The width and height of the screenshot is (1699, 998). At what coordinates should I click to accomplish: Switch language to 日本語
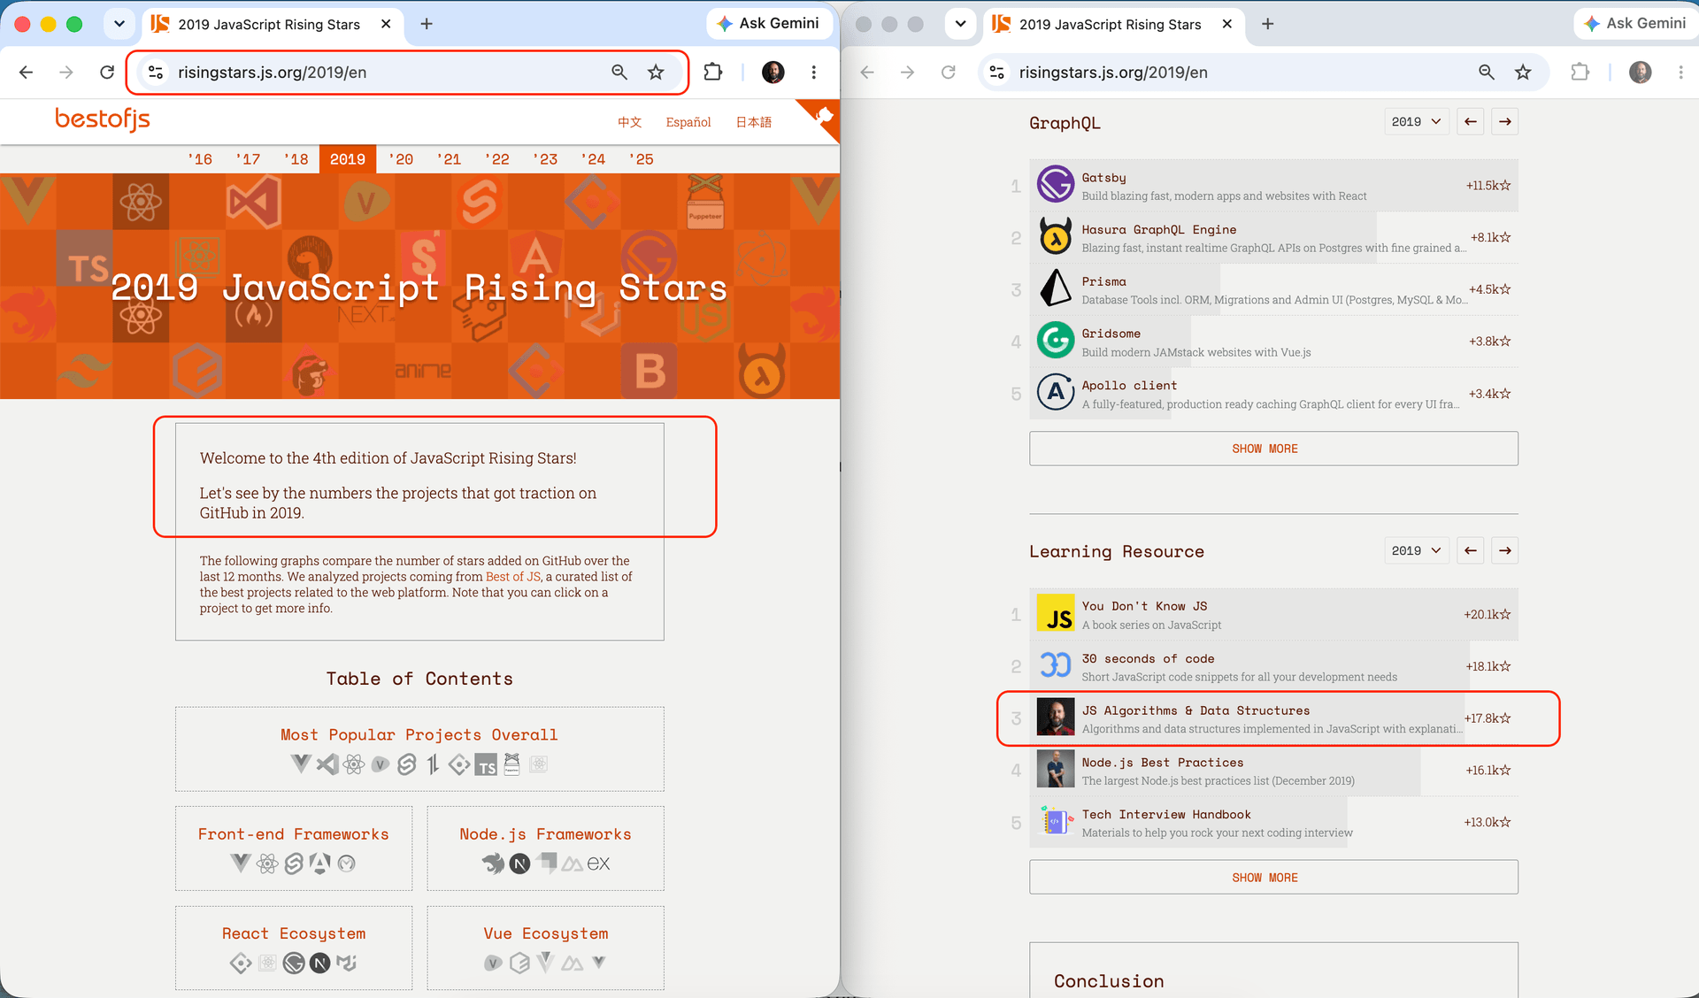754,122
